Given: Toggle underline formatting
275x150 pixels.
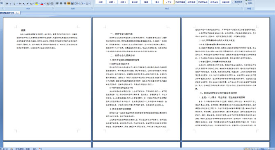Looking at the screenshot, I should tap(14, 4).
